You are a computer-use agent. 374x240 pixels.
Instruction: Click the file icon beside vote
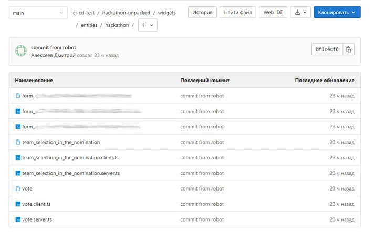[x=18, y=188]
